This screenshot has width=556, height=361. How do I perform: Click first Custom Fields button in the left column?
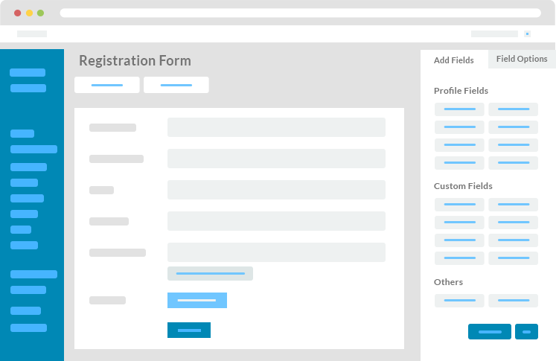coord(459,205)
